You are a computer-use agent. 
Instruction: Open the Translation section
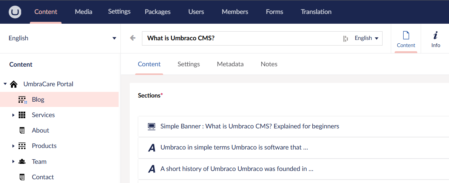(316, 12)
